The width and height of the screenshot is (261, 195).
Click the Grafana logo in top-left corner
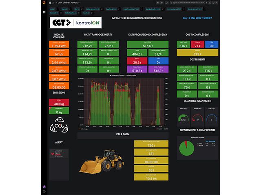click(x=44, y=2)
